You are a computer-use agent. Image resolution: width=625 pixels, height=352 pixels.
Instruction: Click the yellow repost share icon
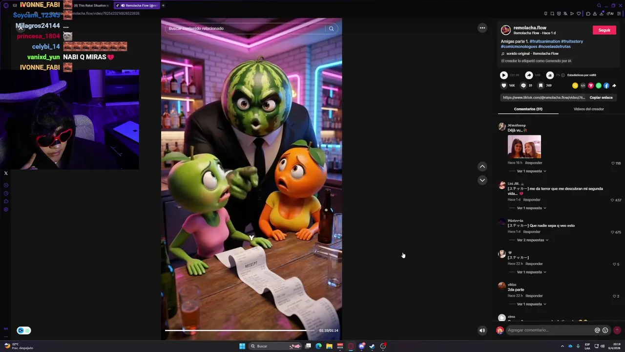point(575,86)
